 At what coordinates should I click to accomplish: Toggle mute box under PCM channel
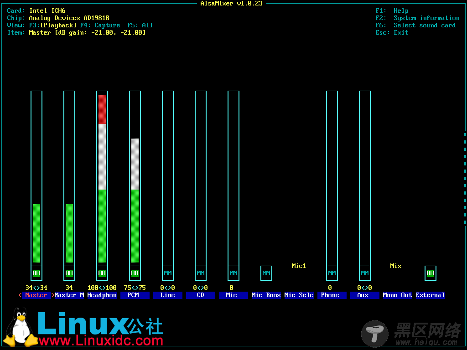coord(135,273)
